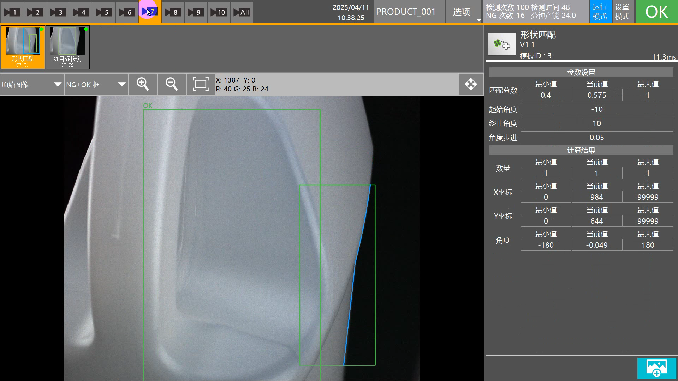Switch to 运行模式 run mode

599,12
